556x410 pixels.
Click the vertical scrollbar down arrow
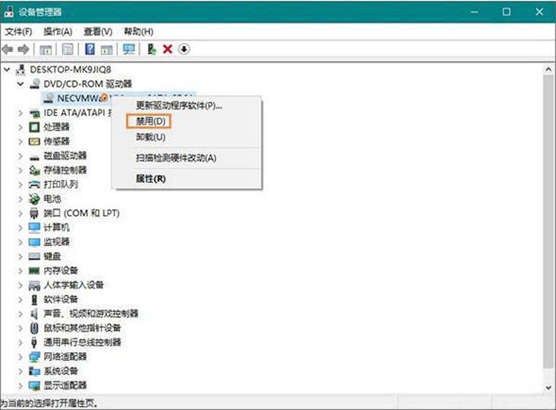pos(548,387)
